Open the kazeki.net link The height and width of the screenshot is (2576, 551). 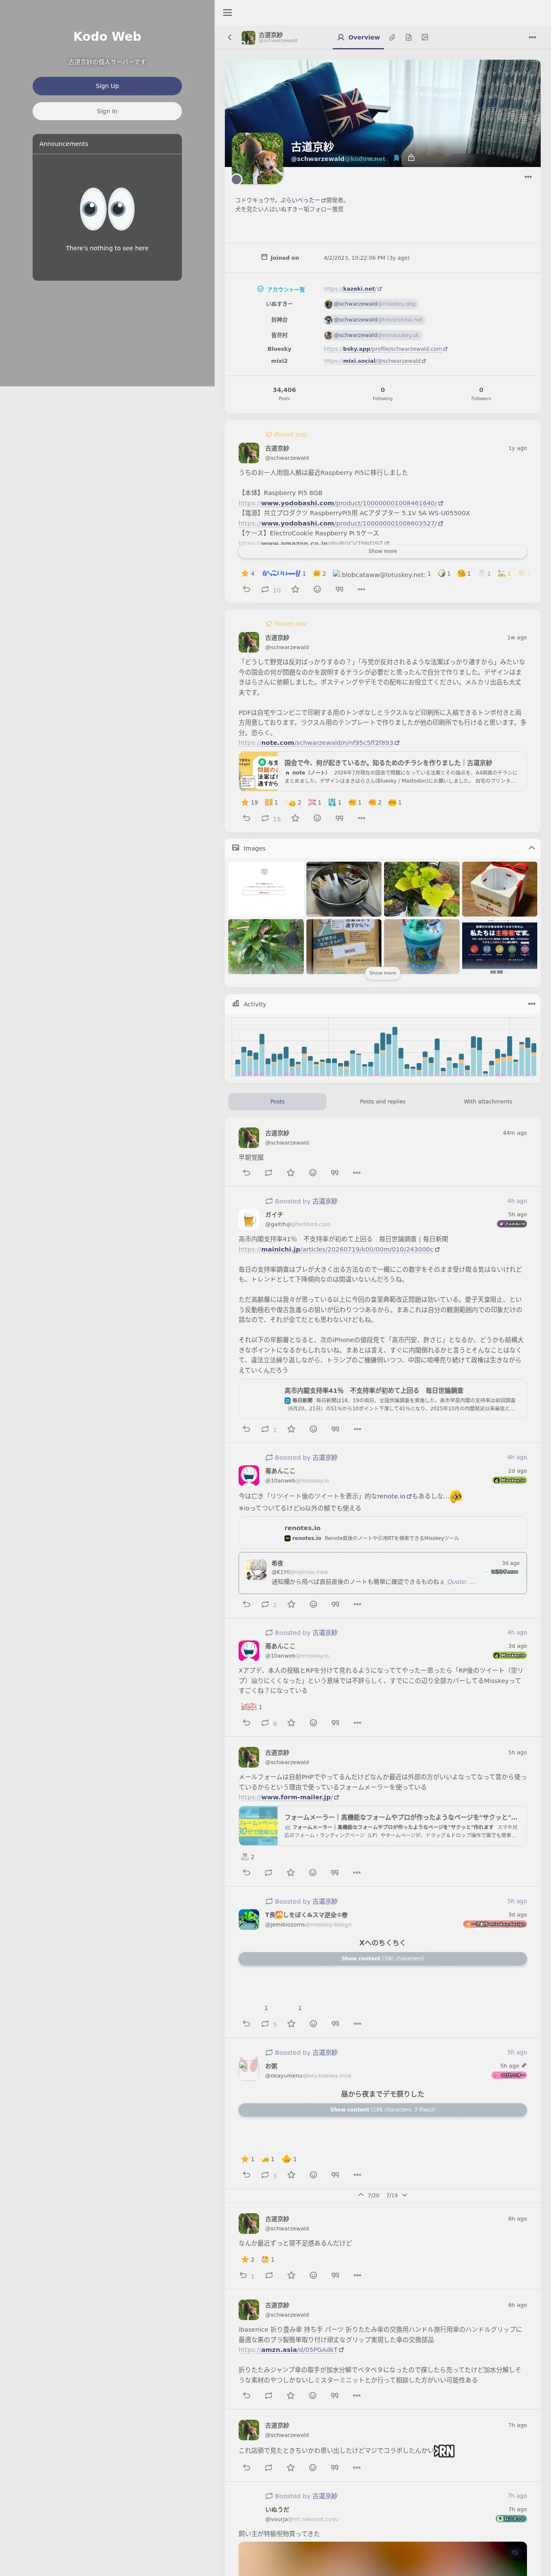point(353,289)
